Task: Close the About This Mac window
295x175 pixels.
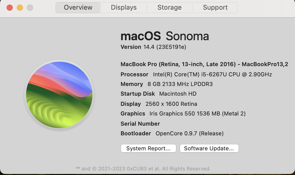Action: [x=10, y=8]
